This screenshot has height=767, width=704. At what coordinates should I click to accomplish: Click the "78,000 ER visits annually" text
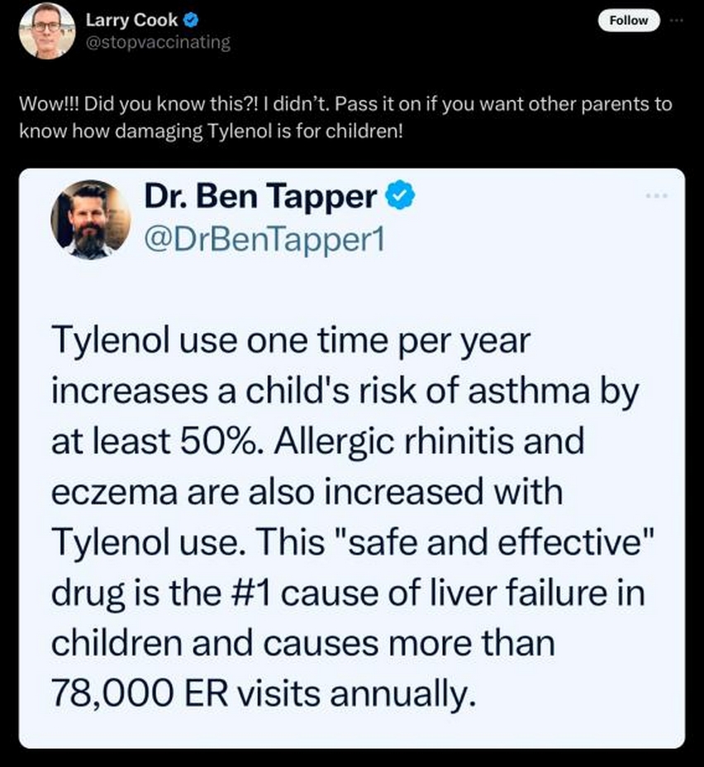(264, 693)
